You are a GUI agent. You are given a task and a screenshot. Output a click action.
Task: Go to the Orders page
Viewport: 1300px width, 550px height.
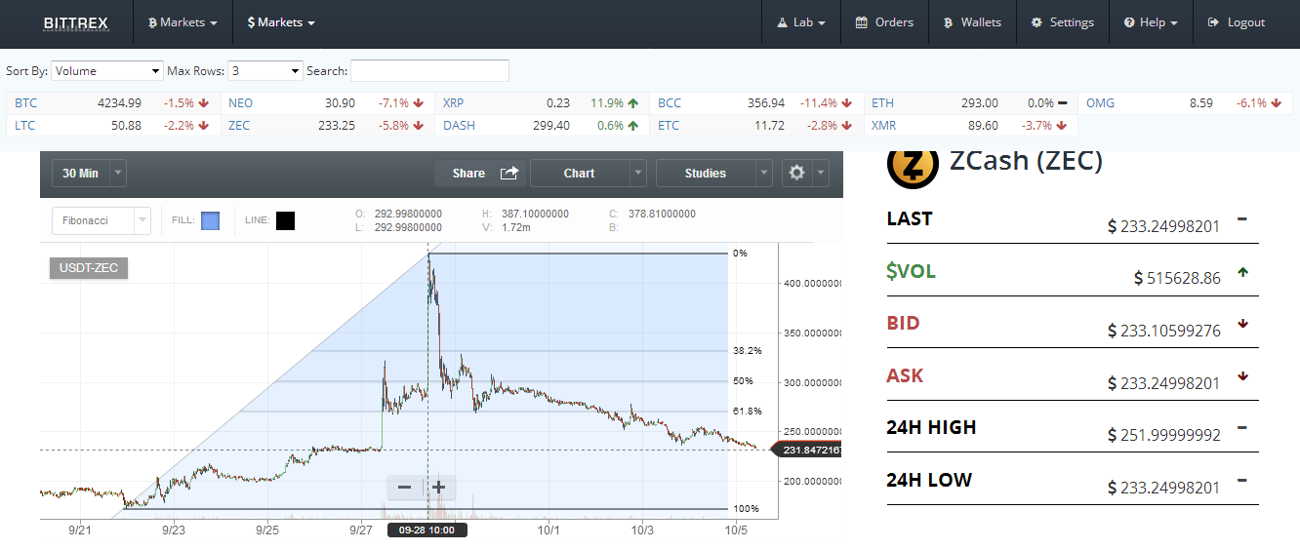(884, 22)
